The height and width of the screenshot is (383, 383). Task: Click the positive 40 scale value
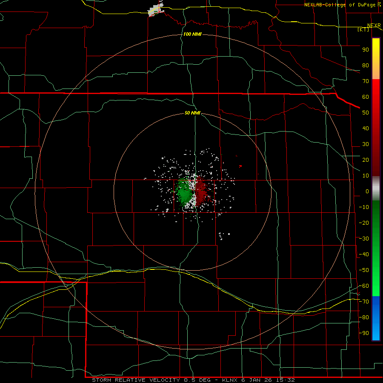(366, 129)
